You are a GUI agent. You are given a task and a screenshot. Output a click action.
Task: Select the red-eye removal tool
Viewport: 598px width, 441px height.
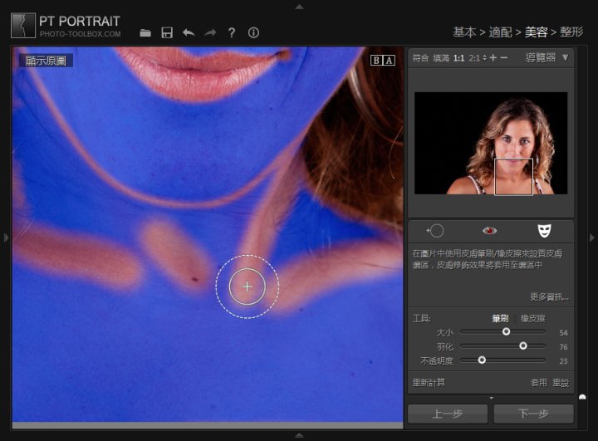pos(490,230)
